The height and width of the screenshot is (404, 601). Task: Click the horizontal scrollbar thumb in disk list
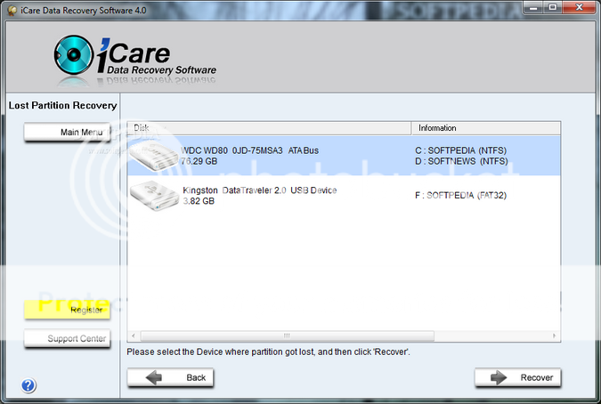click(x=288, y=335)
